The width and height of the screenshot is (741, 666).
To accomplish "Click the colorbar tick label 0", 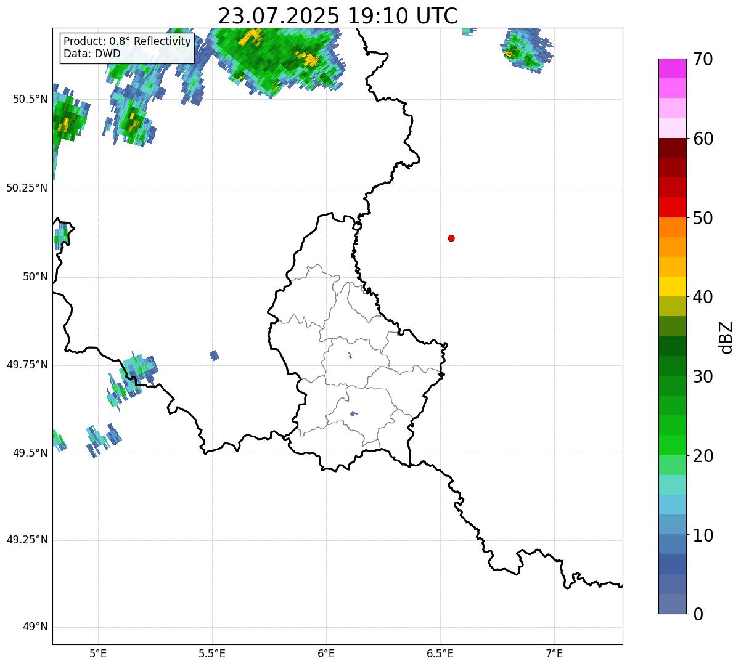I will point(698,614).
